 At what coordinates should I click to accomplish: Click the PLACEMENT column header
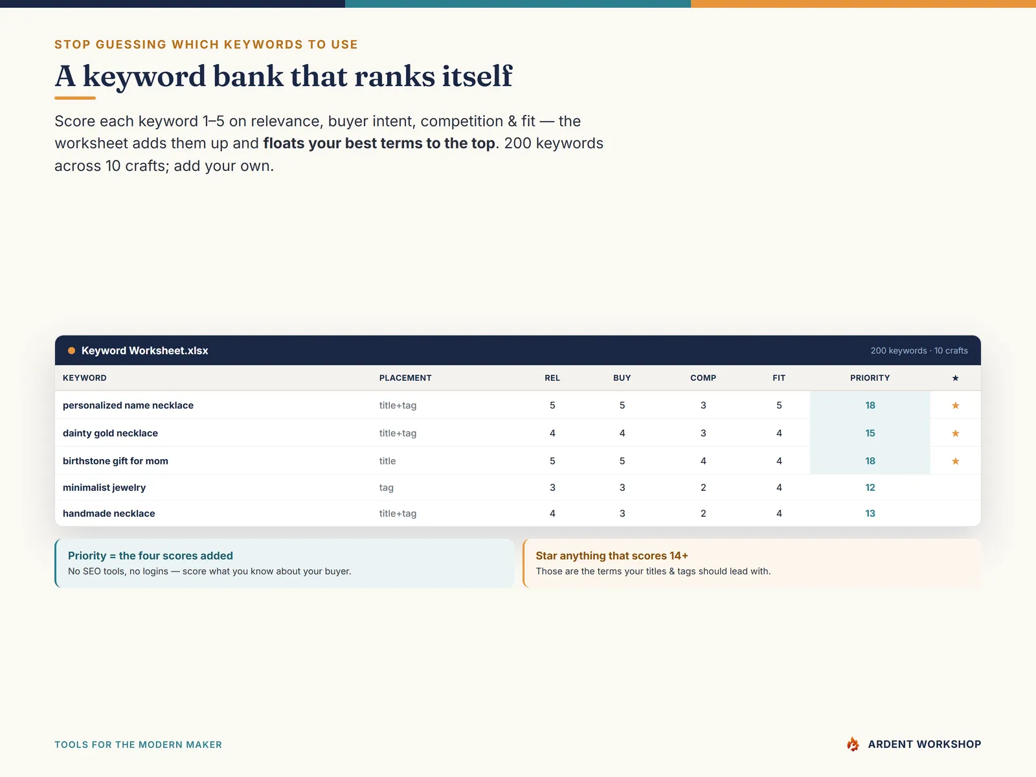click(x=405, y=378)
